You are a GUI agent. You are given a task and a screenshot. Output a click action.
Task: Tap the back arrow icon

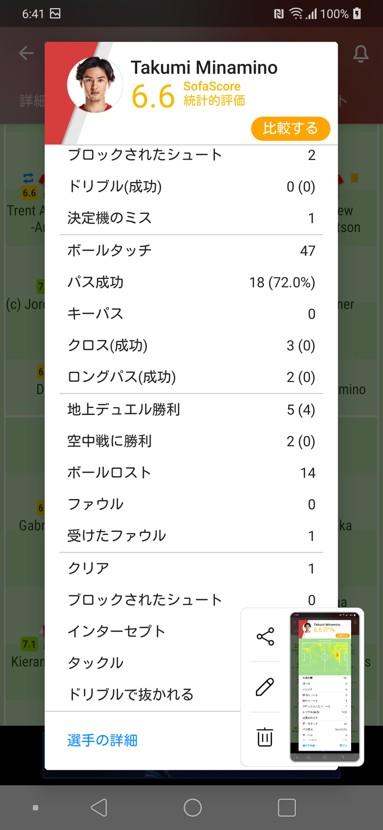26,53
